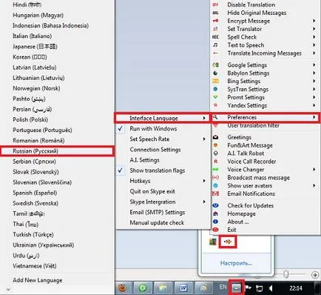Expand the Skype Intergration submenu arrow
This screenshot has height=295, width=321.
(x=204, y=202)
